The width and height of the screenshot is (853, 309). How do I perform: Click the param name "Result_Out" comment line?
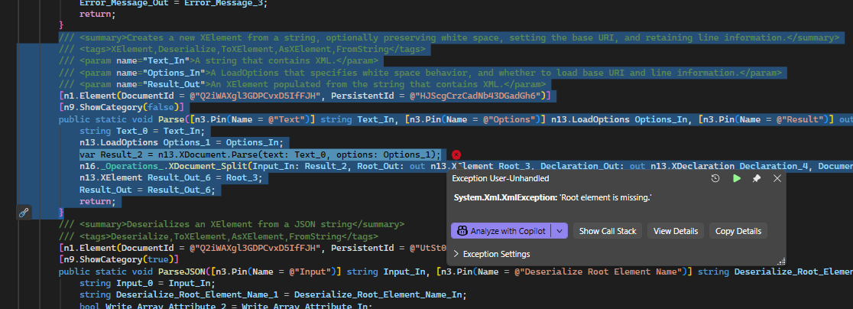[302, 84]
